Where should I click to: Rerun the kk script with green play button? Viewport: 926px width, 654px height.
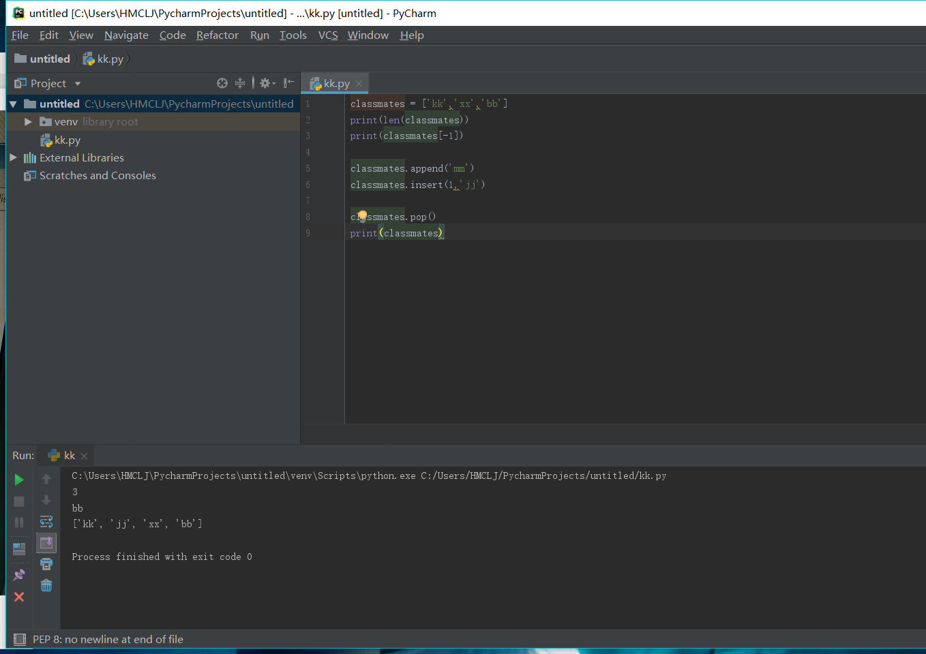coord(19,480)
